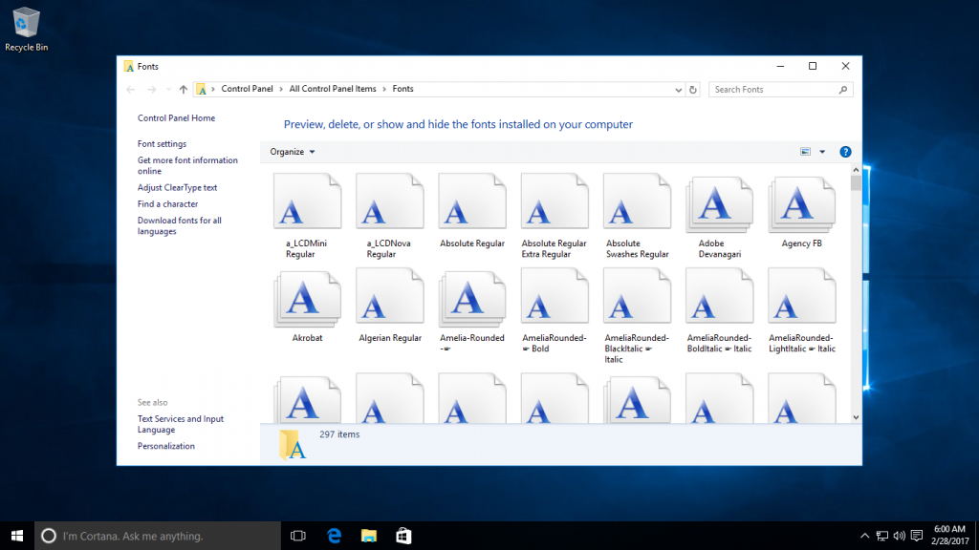This screenshot has width=979, height=550.
Task: Switch view with the thumbnail view icon
Action: pyautogui.click(x=803, y=151)
